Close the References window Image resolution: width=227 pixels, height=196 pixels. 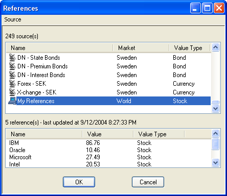[219, 8]
